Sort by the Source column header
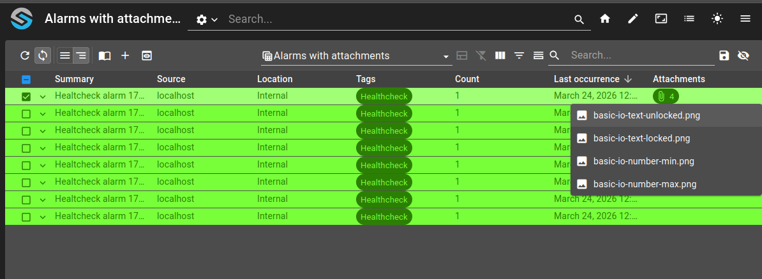 171,79
